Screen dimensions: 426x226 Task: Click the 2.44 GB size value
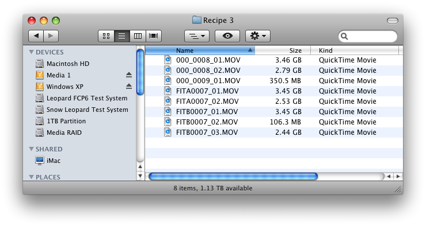[288, 132]
